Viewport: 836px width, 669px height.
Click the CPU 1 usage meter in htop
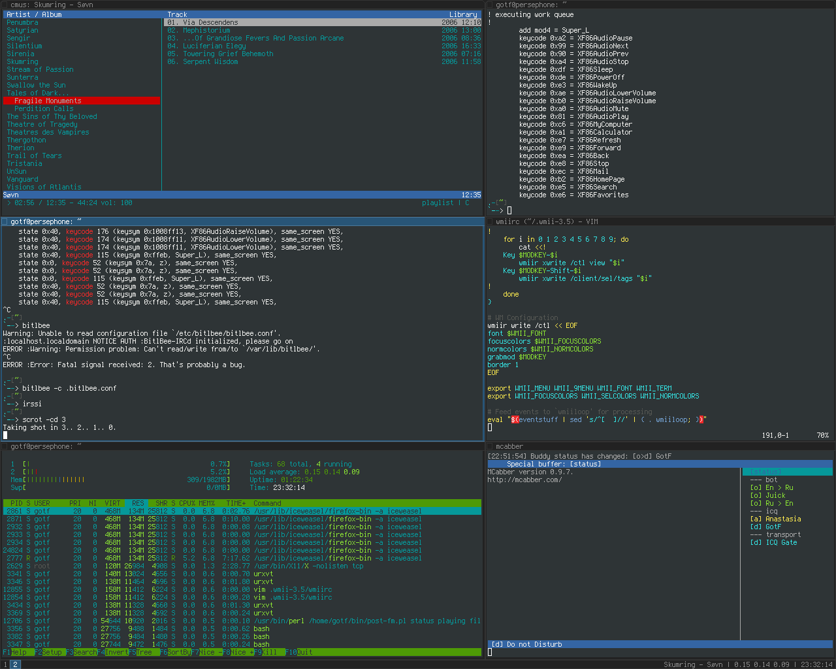click(120, 464)
